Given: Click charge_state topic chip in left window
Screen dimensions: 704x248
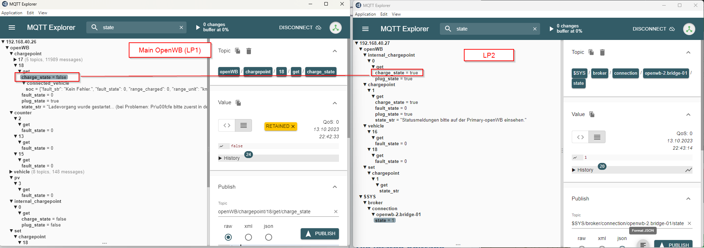Looking at the screenshot, I should point(321,72).
